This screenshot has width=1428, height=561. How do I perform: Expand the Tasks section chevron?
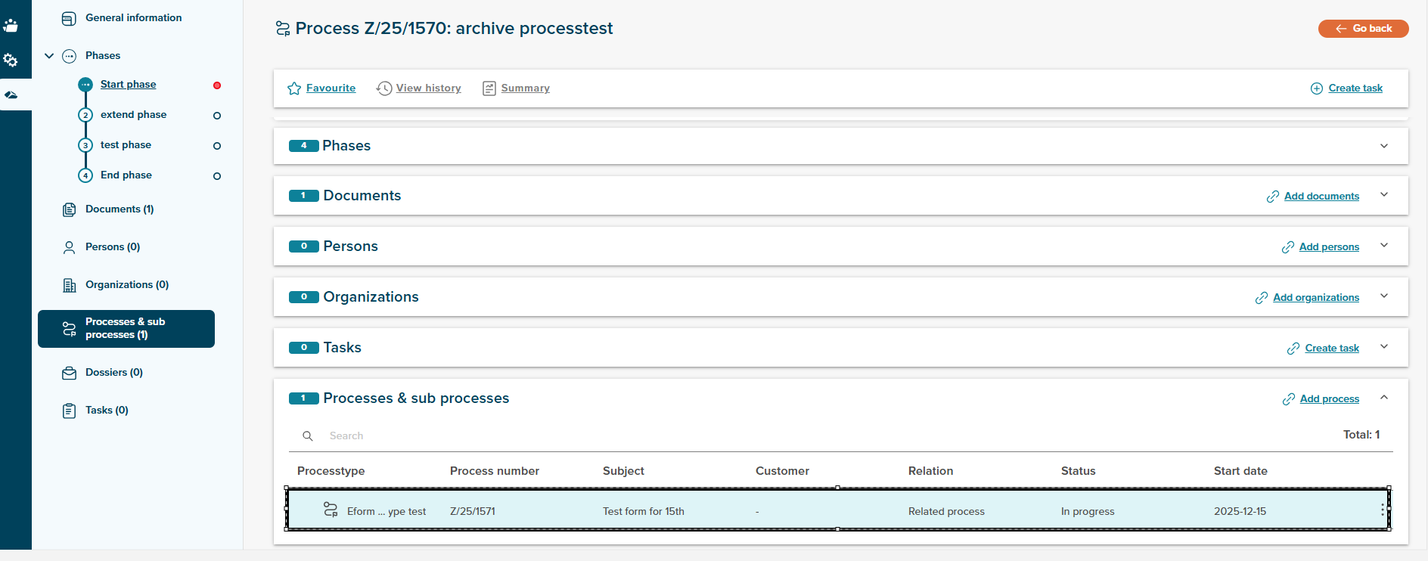point(1384,347)
